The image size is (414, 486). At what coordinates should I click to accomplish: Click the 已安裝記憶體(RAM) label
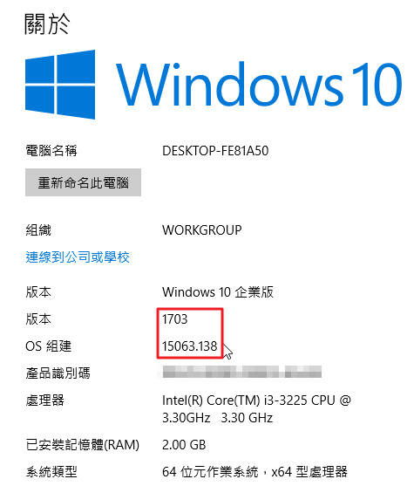(83, 445)
